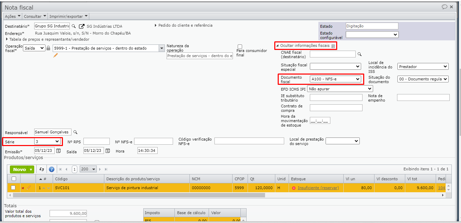Open the Responsável search magnifier

(76, 132)
